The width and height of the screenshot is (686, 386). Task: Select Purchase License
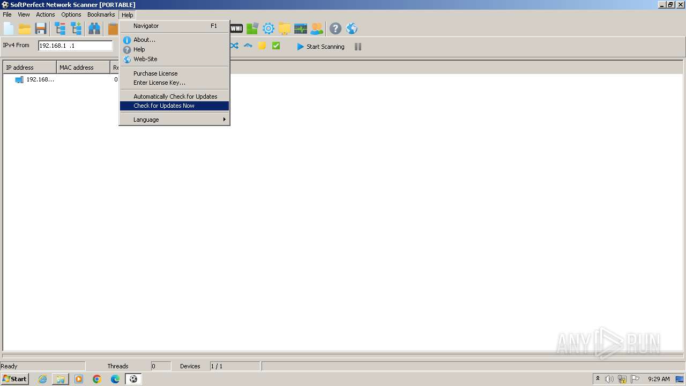[175, 73]
